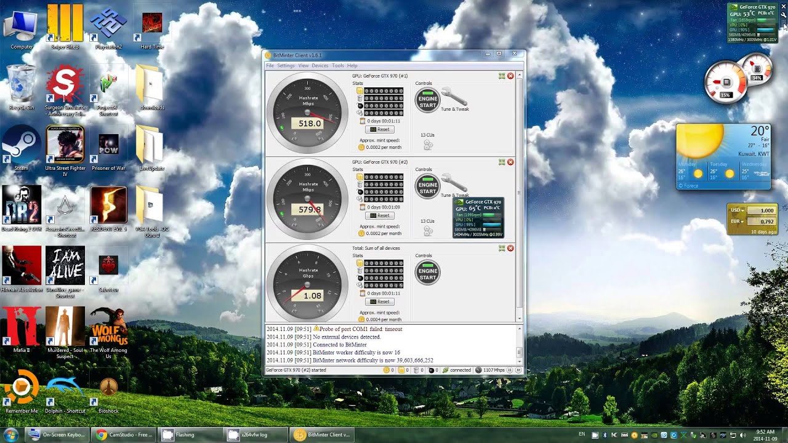The image size is (788, 443).
Task: Close the GTX 970 #2 device panel
Action: (510, 162)
